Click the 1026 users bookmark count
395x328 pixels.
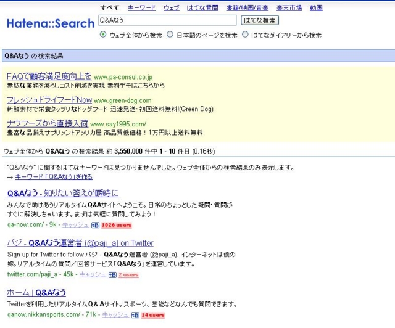117,225
